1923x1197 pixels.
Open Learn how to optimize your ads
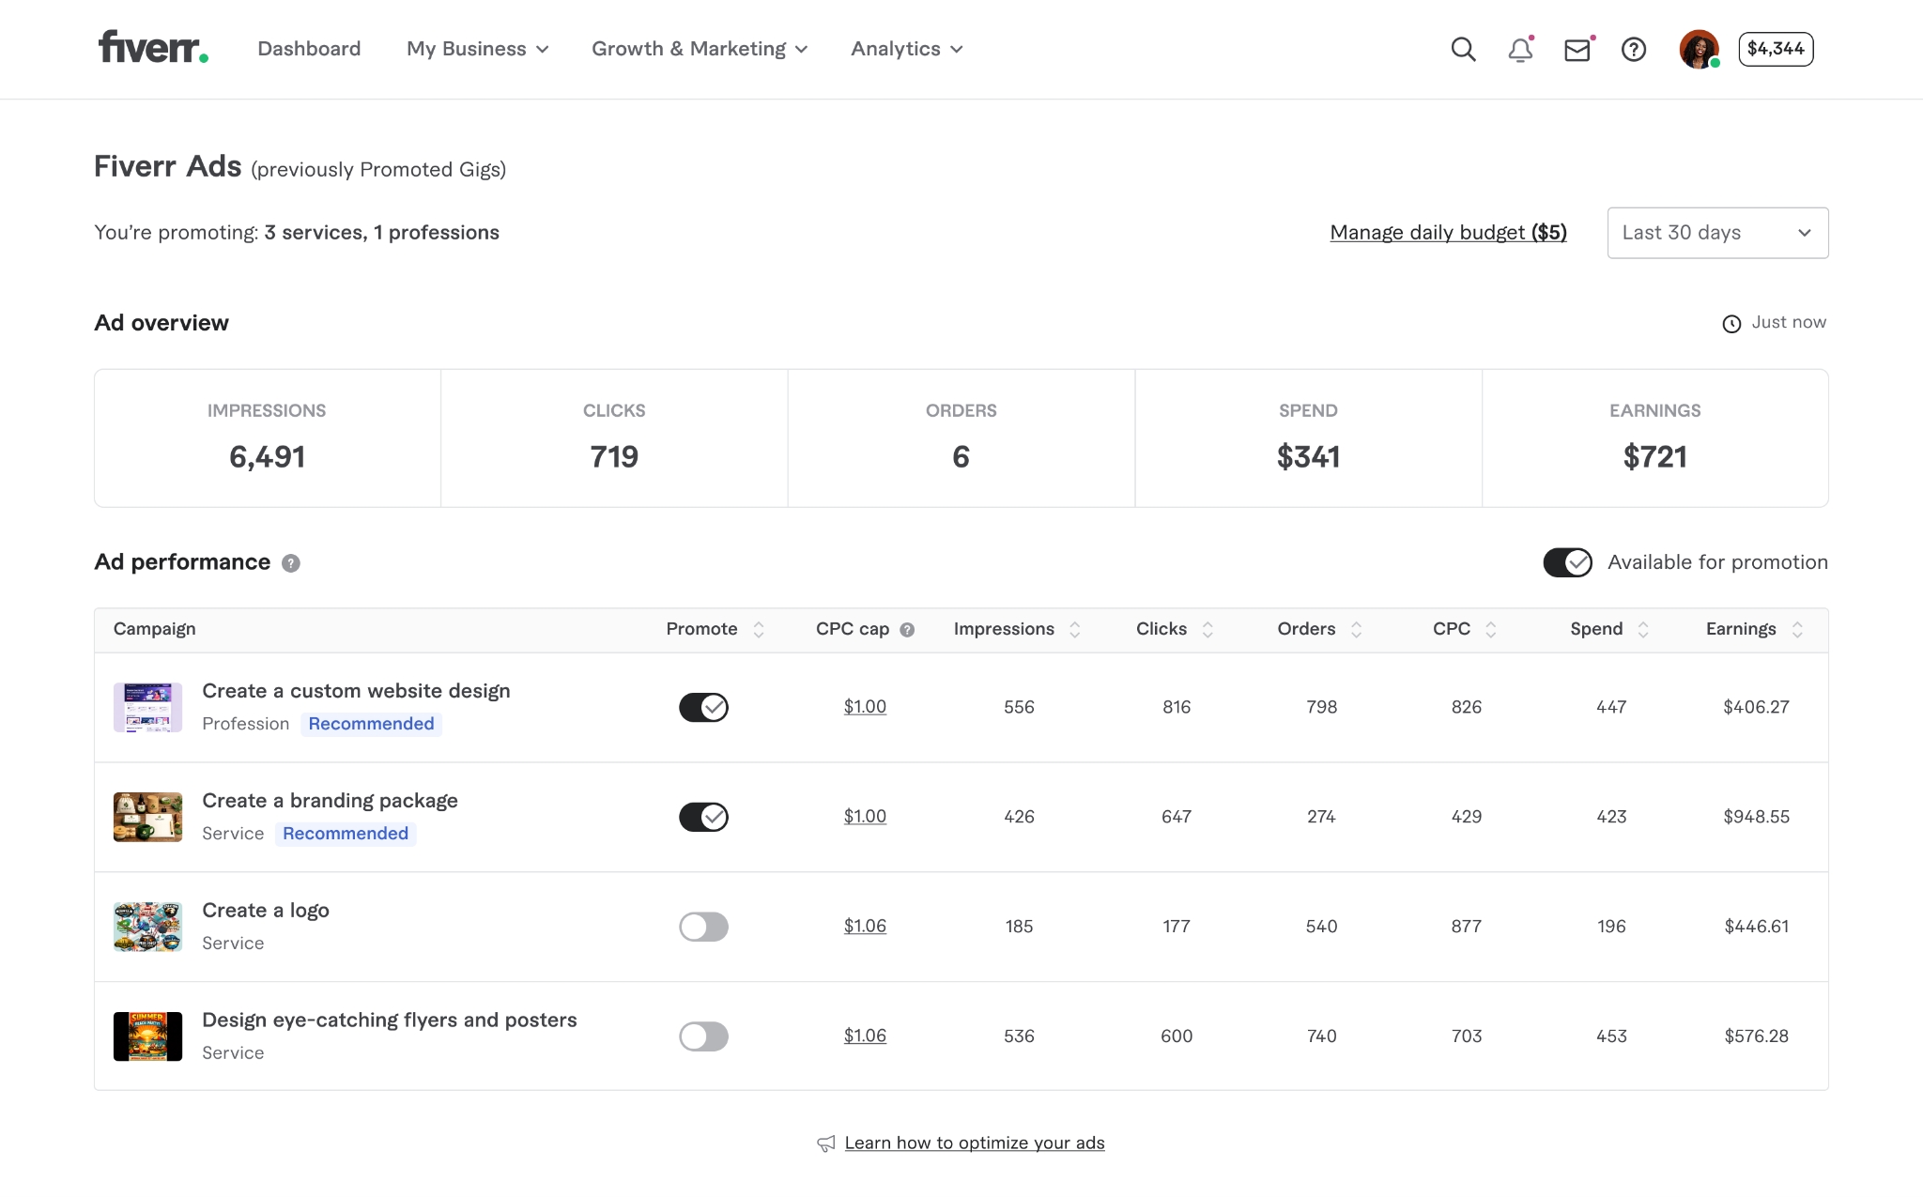point(974,1143)
